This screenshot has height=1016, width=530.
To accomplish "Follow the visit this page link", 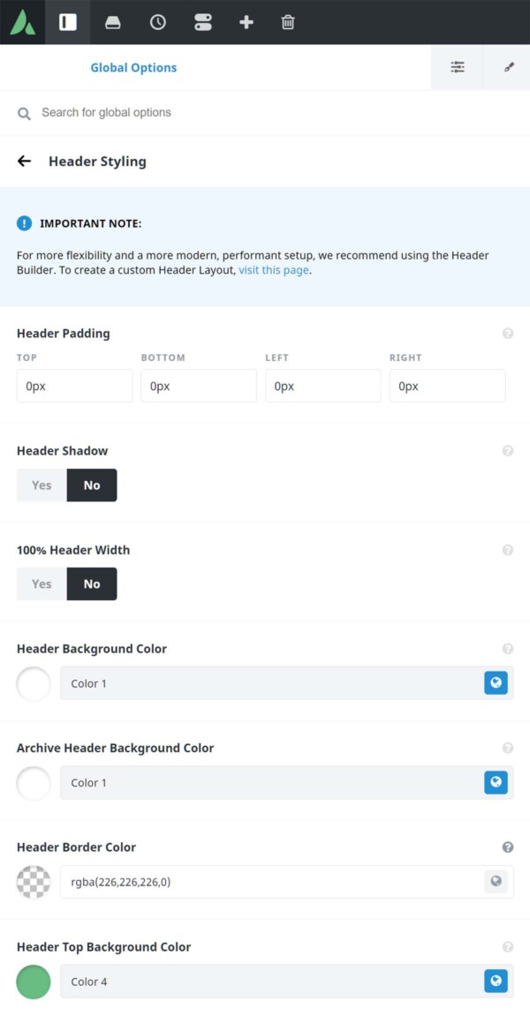I will [273, 269].
